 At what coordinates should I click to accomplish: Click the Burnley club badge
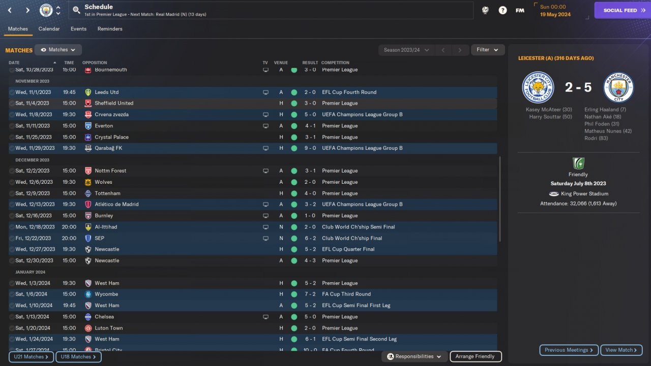click(x=88, y=216)
